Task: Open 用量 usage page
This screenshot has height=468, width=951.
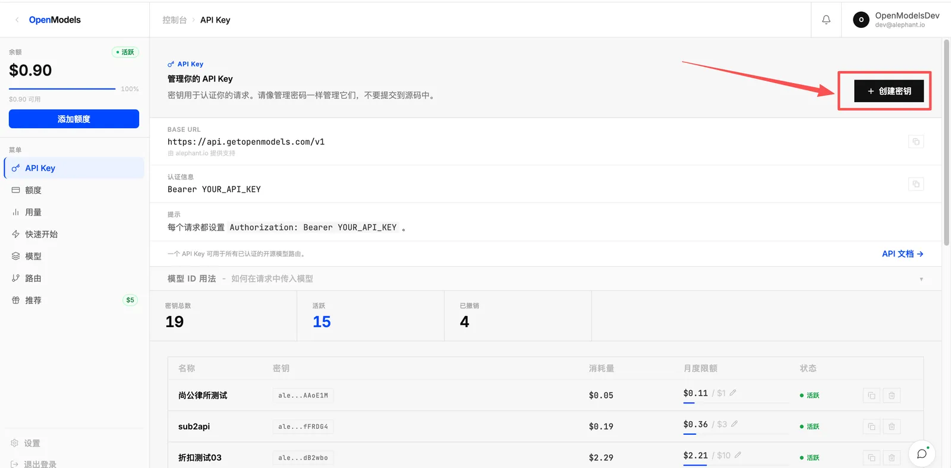Action: point(74,212)
